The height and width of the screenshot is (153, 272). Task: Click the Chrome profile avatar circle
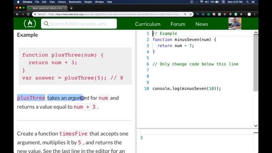(249, 14)
